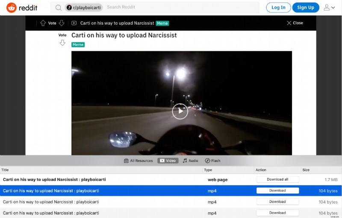
Task: Switch to the Audio tab
Action: (x=190, y=161)
